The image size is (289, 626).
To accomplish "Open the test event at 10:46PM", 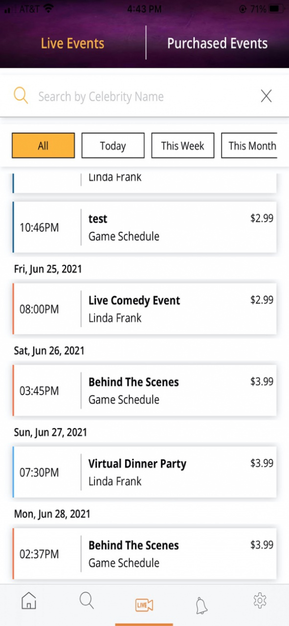I will tap(145, 227).
